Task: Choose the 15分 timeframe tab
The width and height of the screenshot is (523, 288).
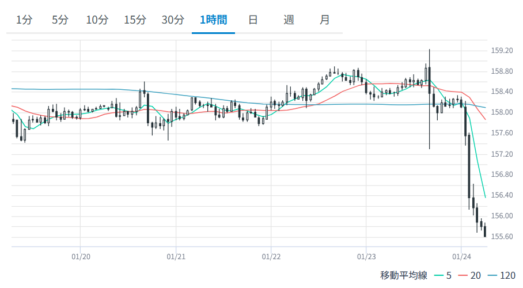Action: pos(135,20)
